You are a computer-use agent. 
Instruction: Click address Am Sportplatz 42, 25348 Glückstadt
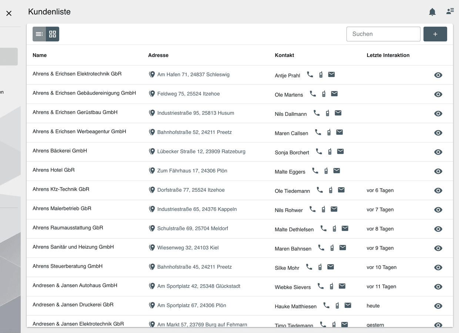pos(199,286)
